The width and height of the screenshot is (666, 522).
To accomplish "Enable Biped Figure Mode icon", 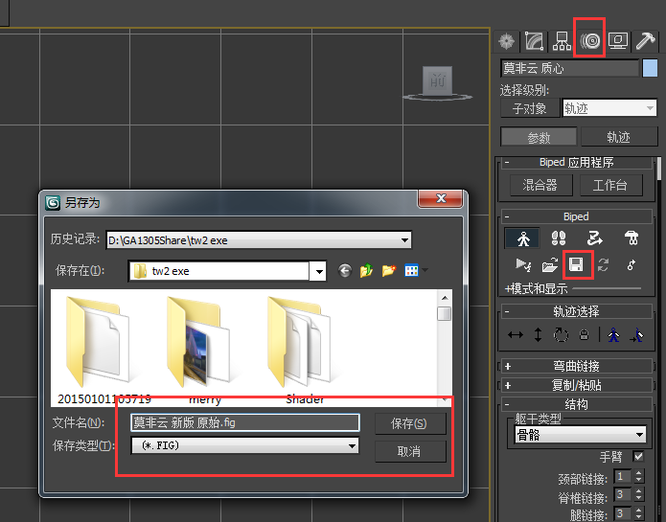I will 522,238.
